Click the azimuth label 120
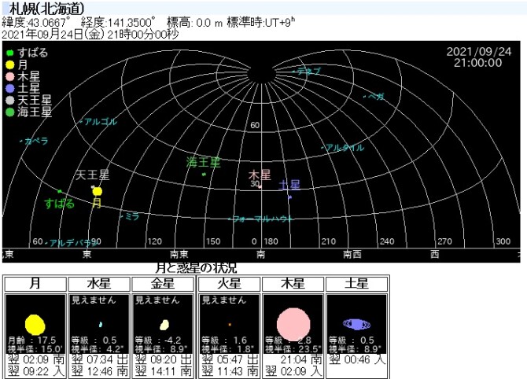Screen dimensions: 527x379 point(155,241)
